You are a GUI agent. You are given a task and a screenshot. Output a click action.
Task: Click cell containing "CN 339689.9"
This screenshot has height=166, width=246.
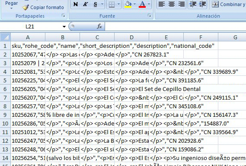click(x=201, y=72)
